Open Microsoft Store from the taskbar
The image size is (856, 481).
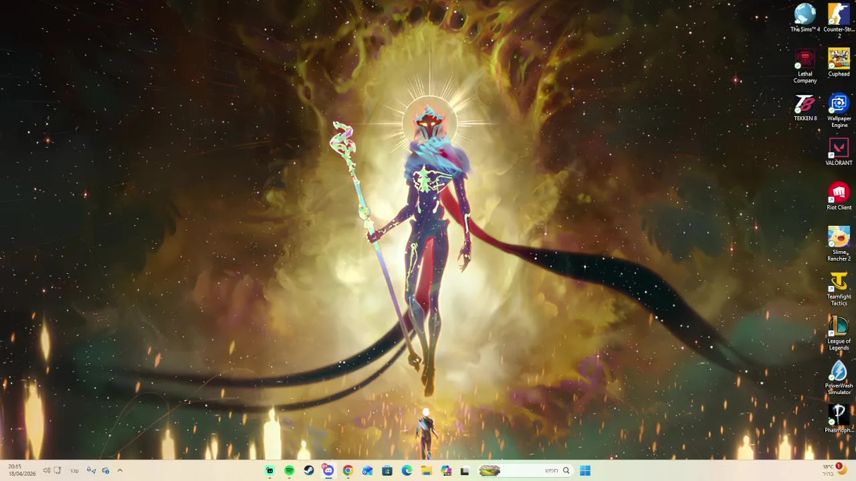point(387,471)
